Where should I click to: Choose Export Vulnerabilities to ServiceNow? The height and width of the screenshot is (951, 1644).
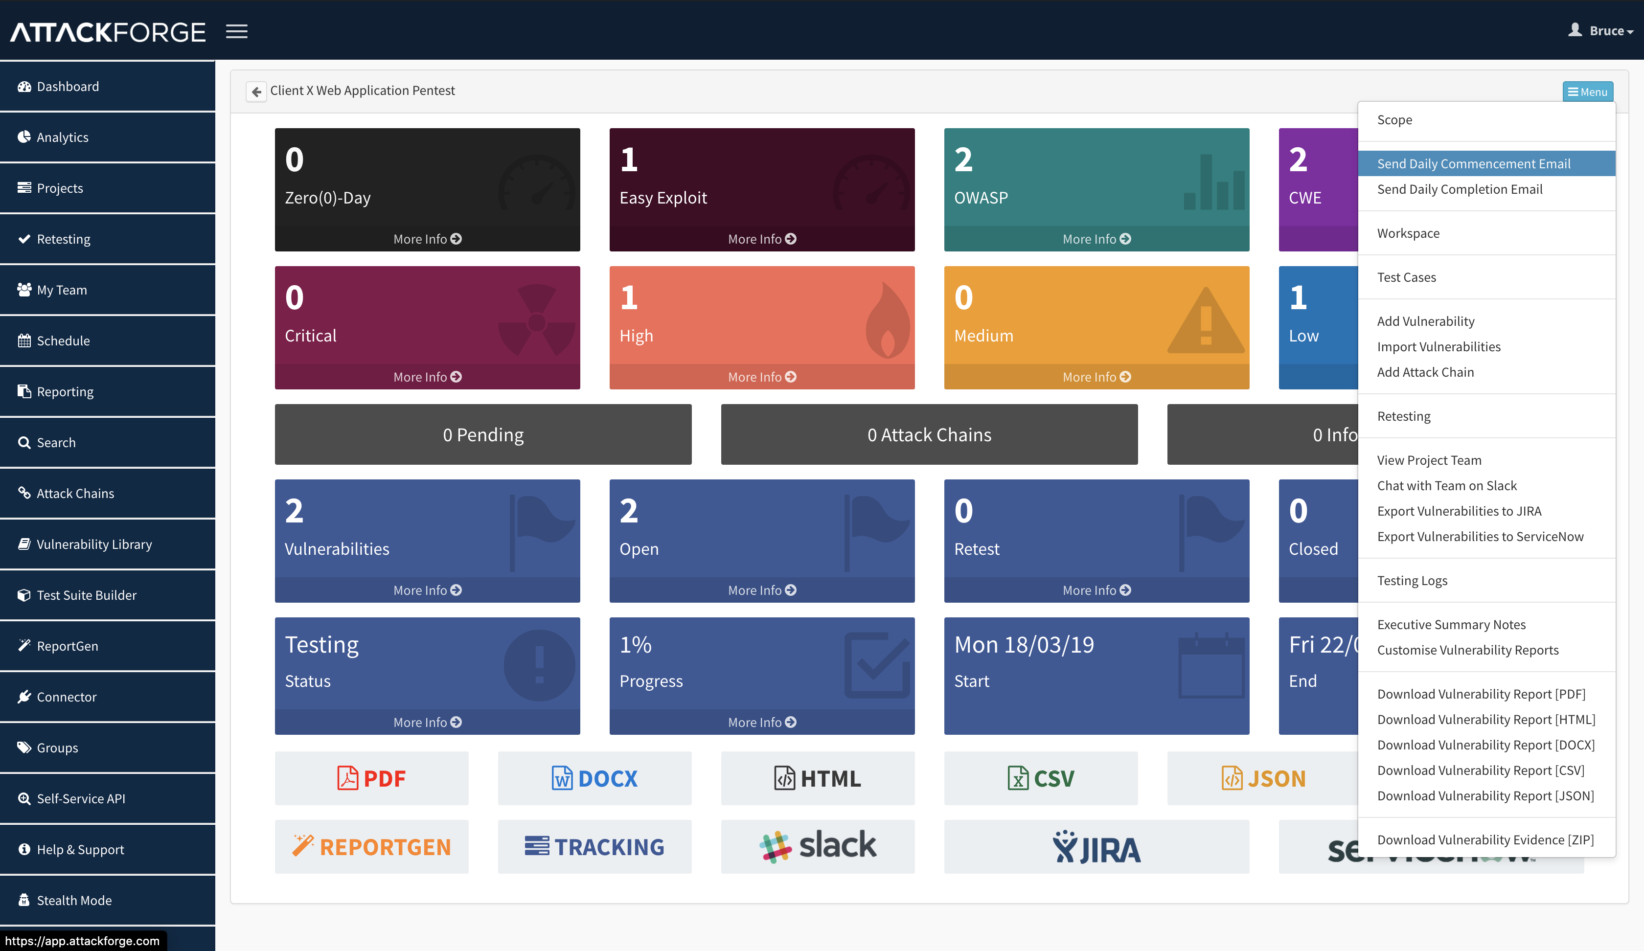[1486, 536]
